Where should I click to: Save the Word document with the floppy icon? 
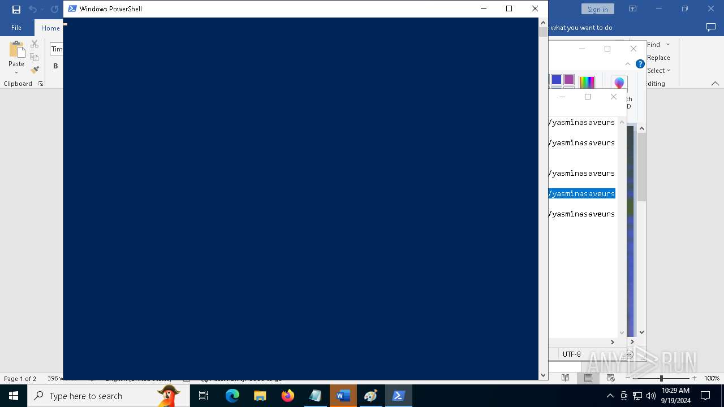click(16, 9)
